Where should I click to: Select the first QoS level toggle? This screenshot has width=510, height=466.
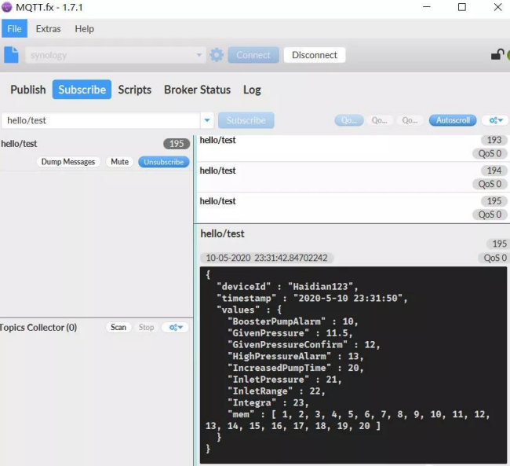pyautogui.click(x=348, y=120)
